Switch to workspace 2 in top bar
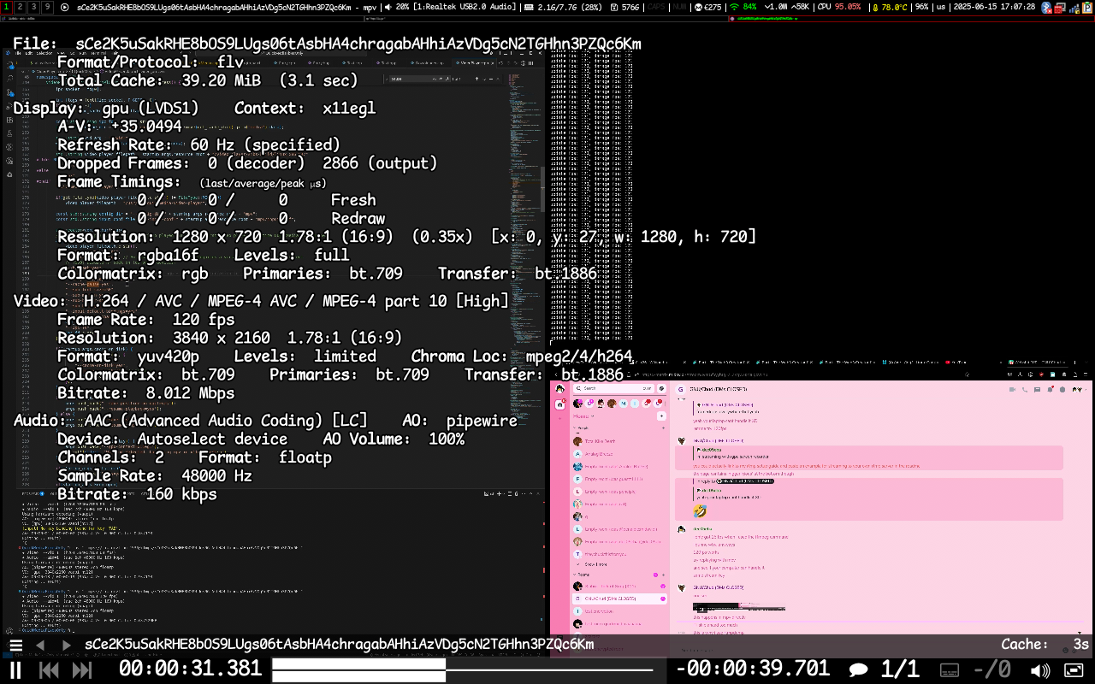Viewport: 1095px width, 684px height. (20, 7)
